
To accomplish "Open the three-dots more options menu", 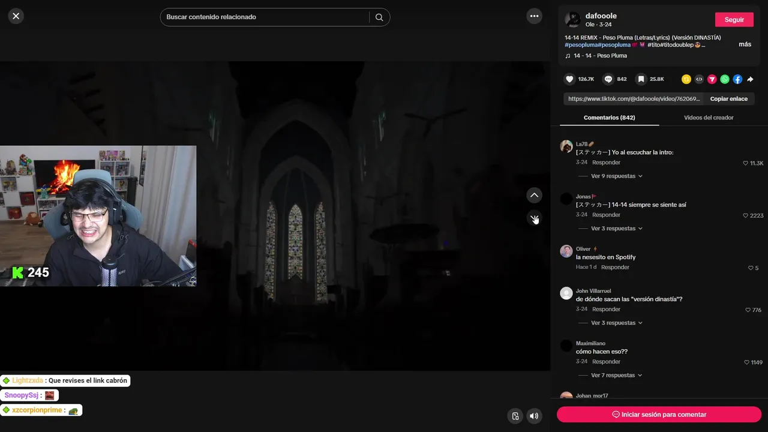I will click(534, 16).
